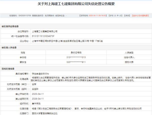The height and width of the screenshot is (115, 152).
Task: Click the 身份证号码 column header
Action: 76,52
